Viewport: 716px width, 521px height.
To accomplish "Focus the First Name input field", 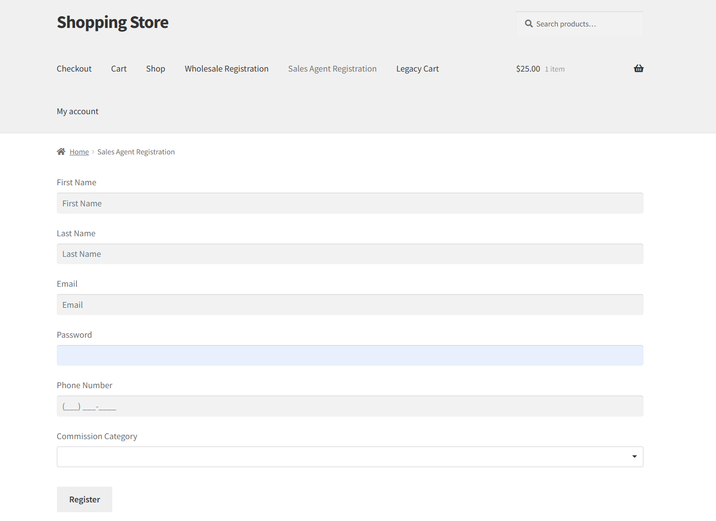I will point(350,203).
